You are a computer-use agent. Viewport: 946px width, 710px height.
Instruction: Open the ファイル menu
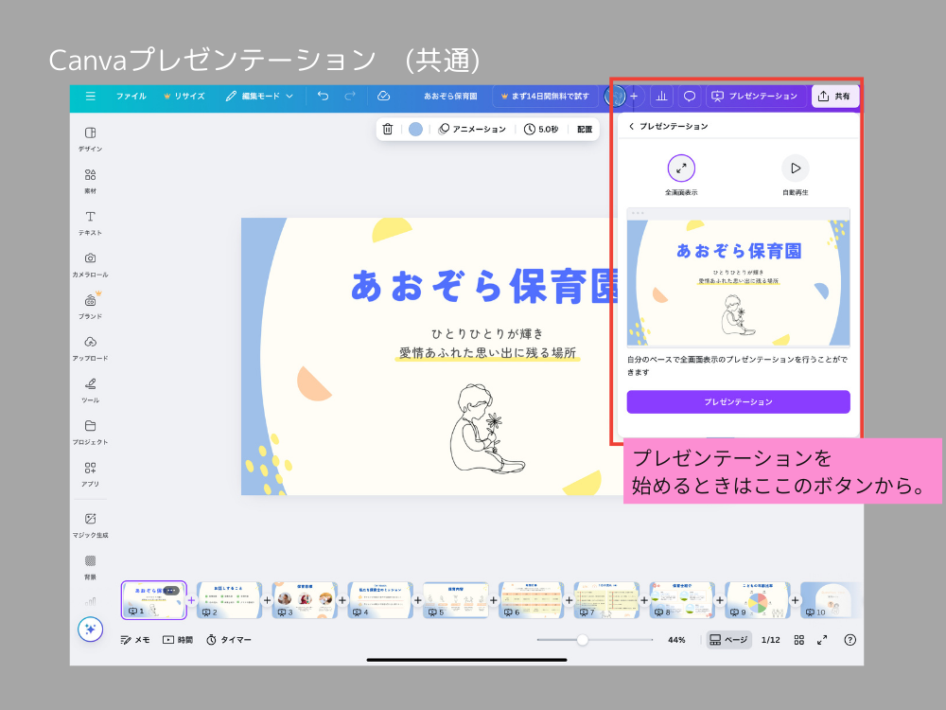tap(131, 96)
